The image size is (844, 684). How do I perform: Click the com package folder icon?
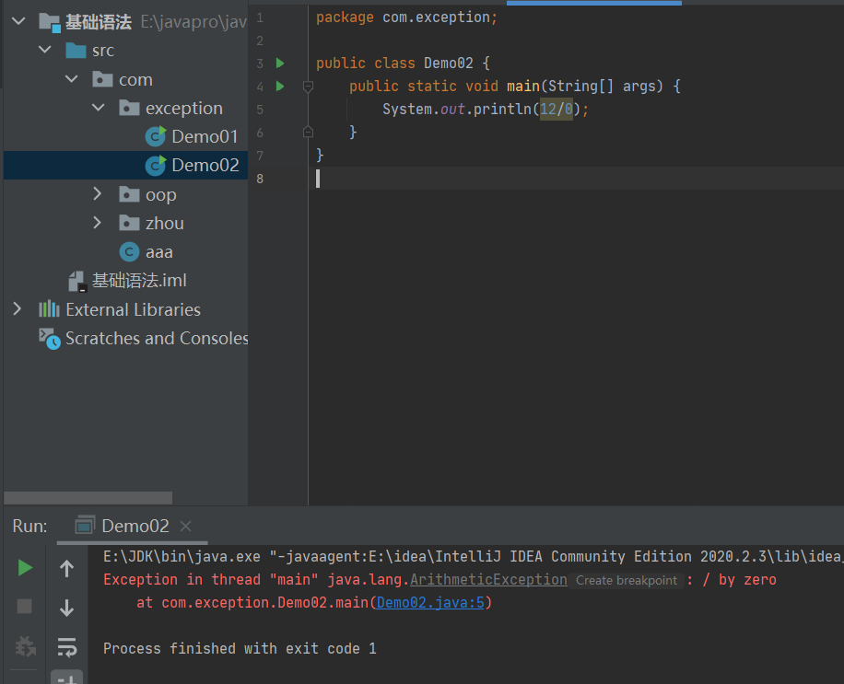click(x=102, y=79)
